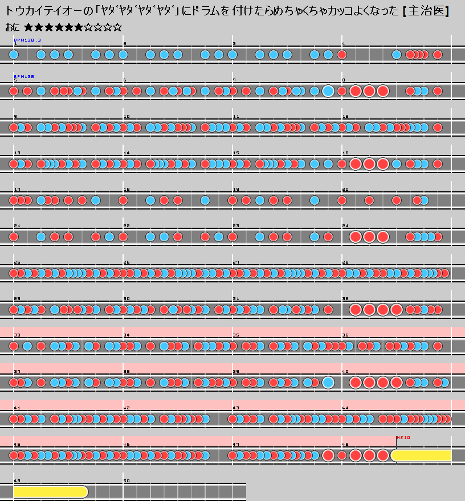Viewport: 465px width, 501px height.
Task: Click measure number 30 label
Action: coord(127,299)
